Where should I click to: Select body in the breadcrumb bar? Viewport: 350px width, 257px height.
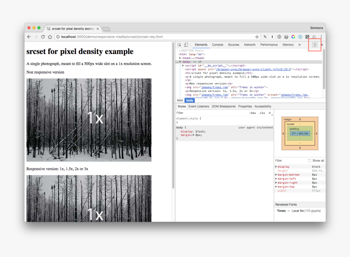[x=190, y=100]
